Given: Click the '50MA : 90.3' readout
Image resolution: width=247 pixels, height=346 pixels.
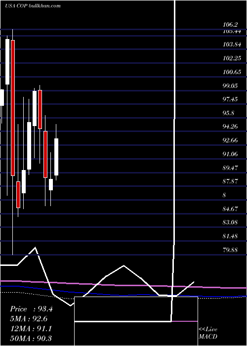Looking at the screenshot, I should [31, 338].
